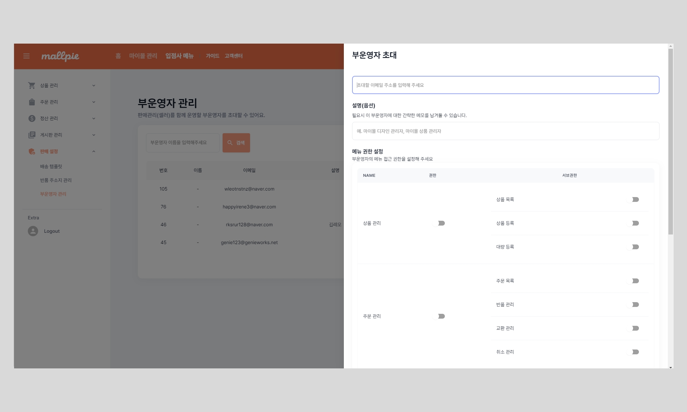Click the 검색 search button
The height and width of the screenshot is (412, 687).
[x=236, y=143]
